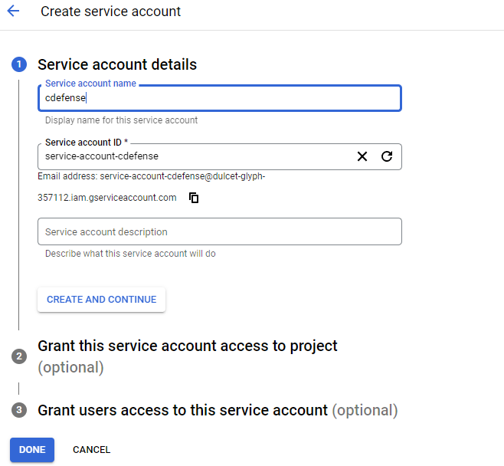Screen dimensions: 504x466
Task: Click the step 3 number badge
Action: tap(19, 410)
